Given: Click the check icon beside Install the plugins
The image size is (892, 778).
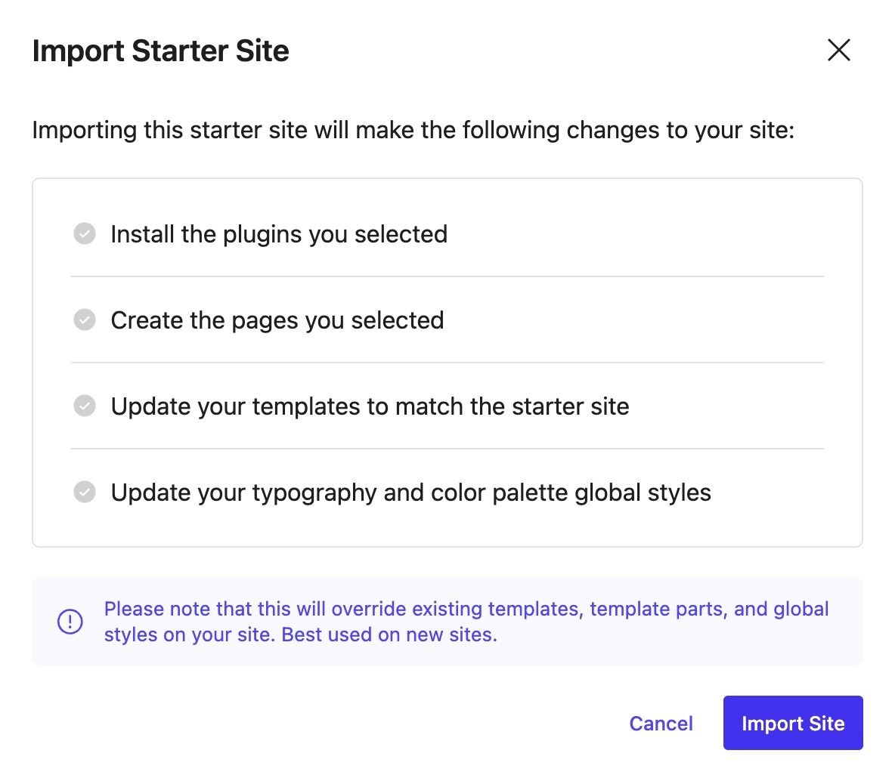Looking at the screenshot, I should coord(85,234).
